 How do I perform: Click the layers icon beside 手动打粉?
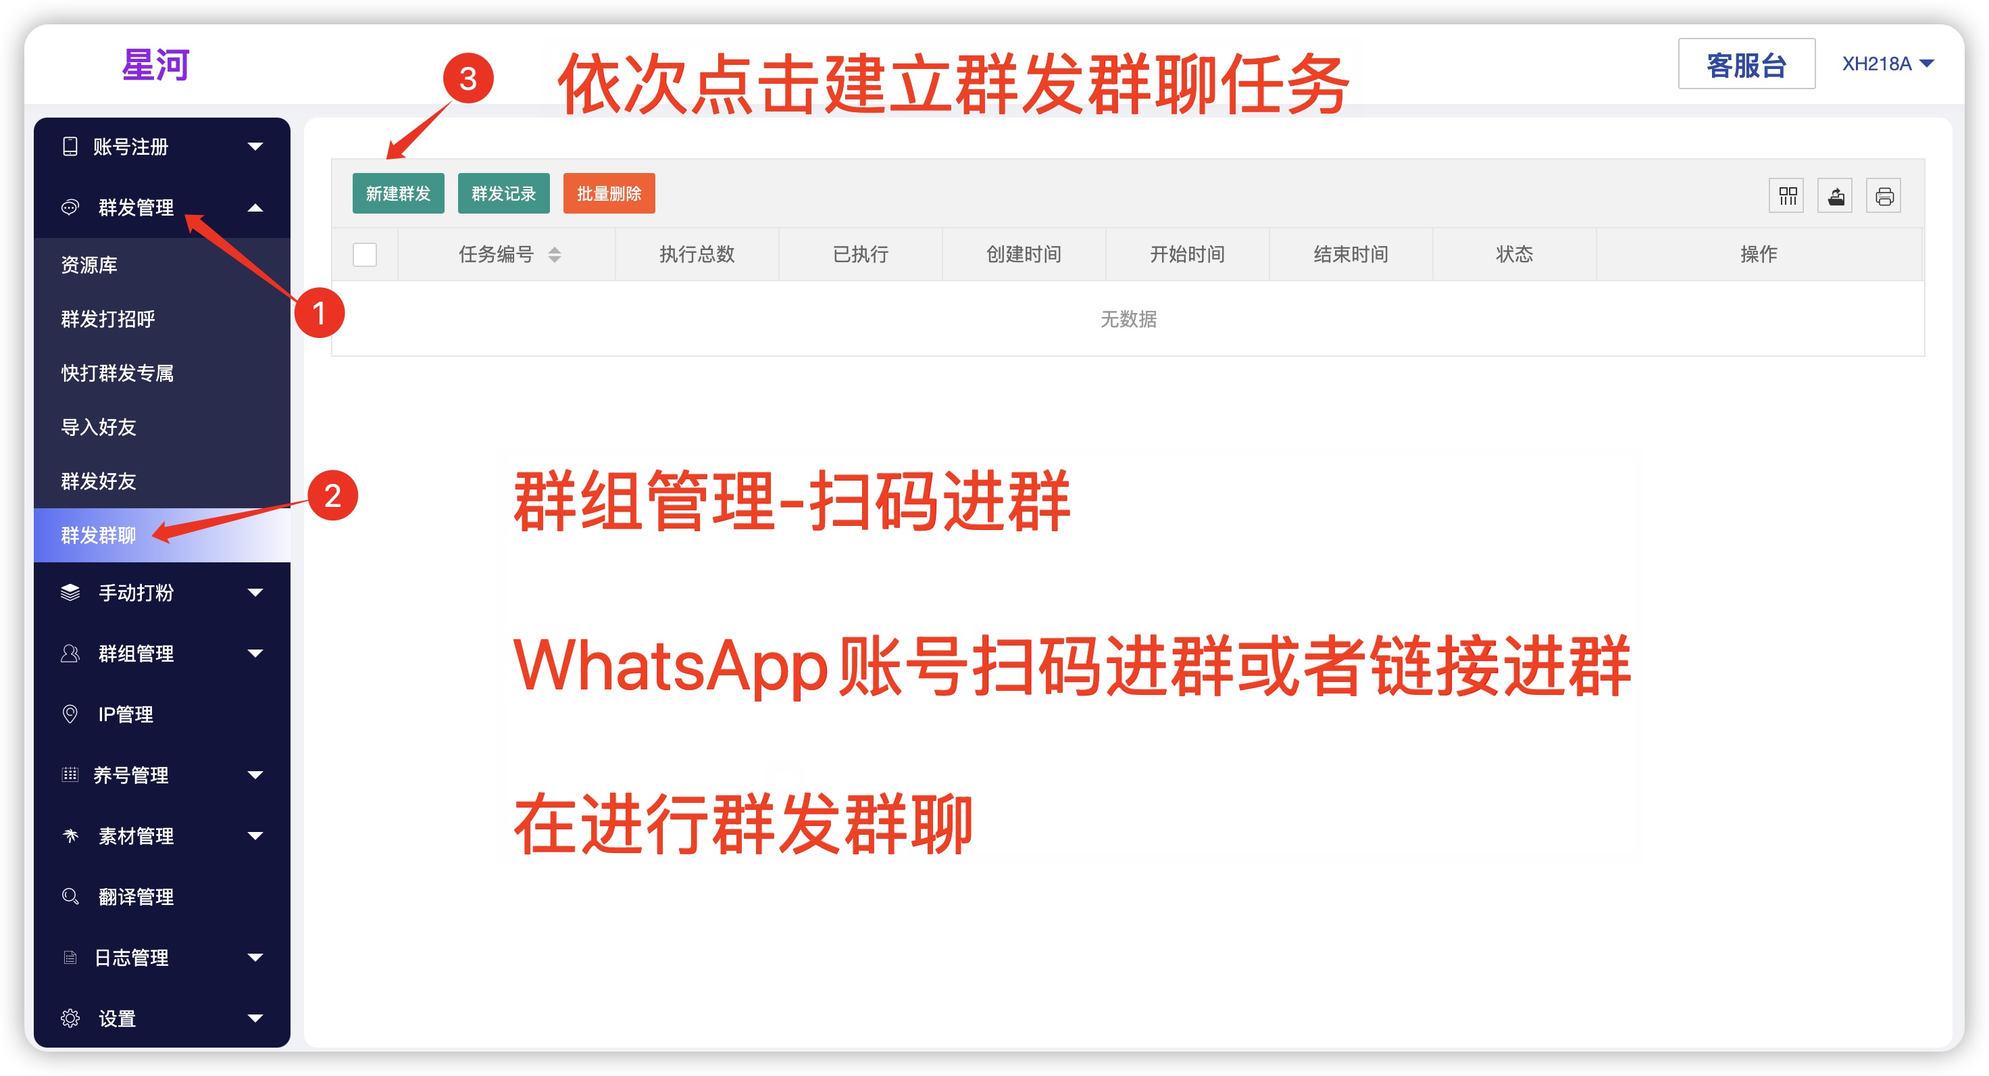pos(70,593)
